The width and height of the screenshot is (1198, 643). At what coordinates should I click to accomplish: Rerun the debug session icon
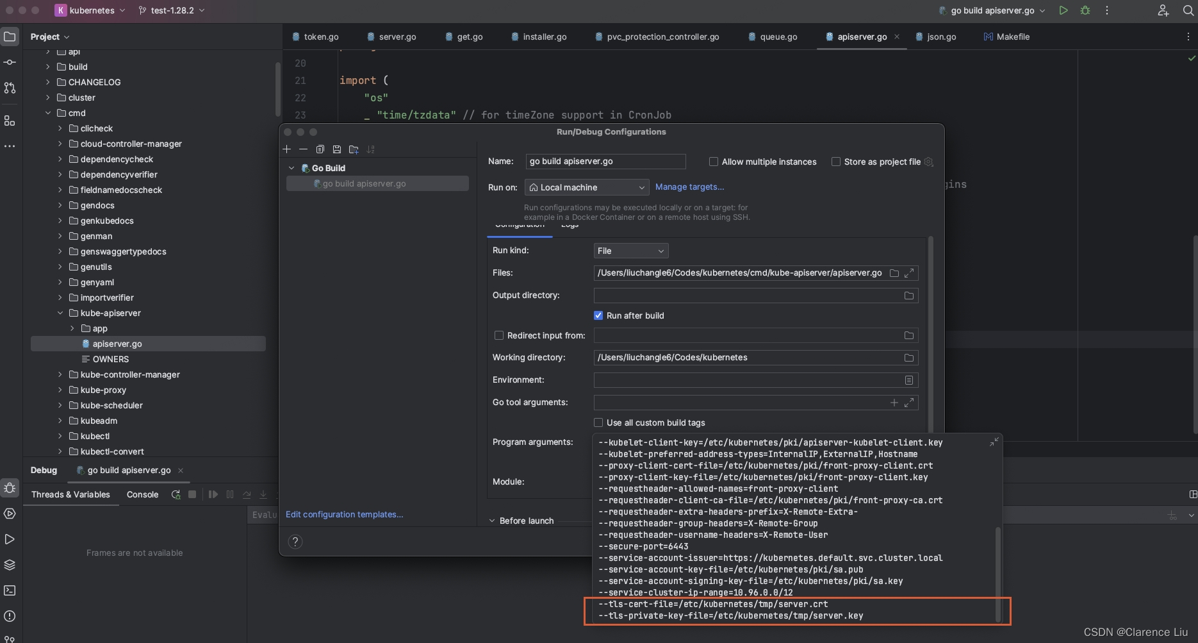(x=176, y=494)
